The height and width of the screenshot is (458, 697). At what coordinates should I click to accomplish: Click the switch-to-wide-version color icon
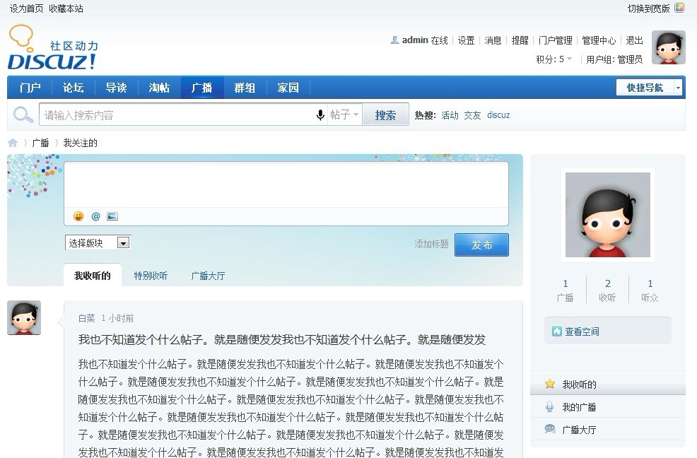(x=679, y=8)
